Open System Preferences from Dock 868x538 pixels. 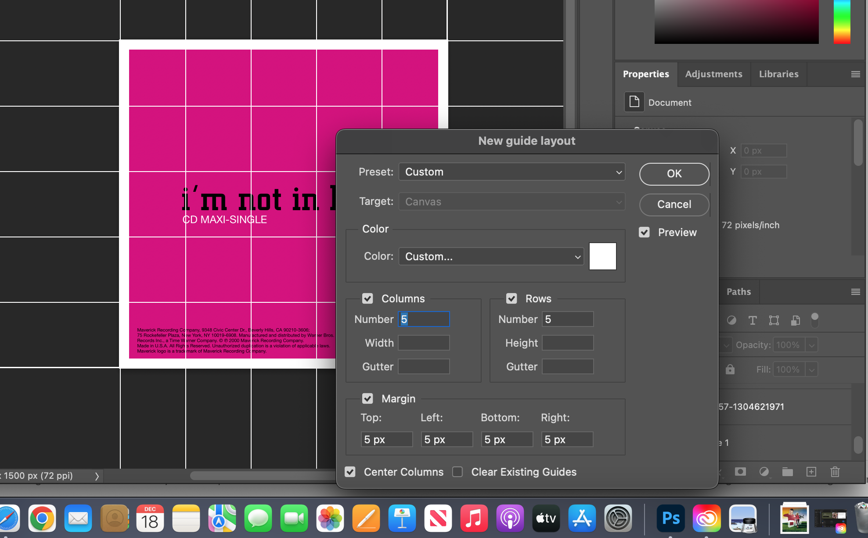pos(618,518)
